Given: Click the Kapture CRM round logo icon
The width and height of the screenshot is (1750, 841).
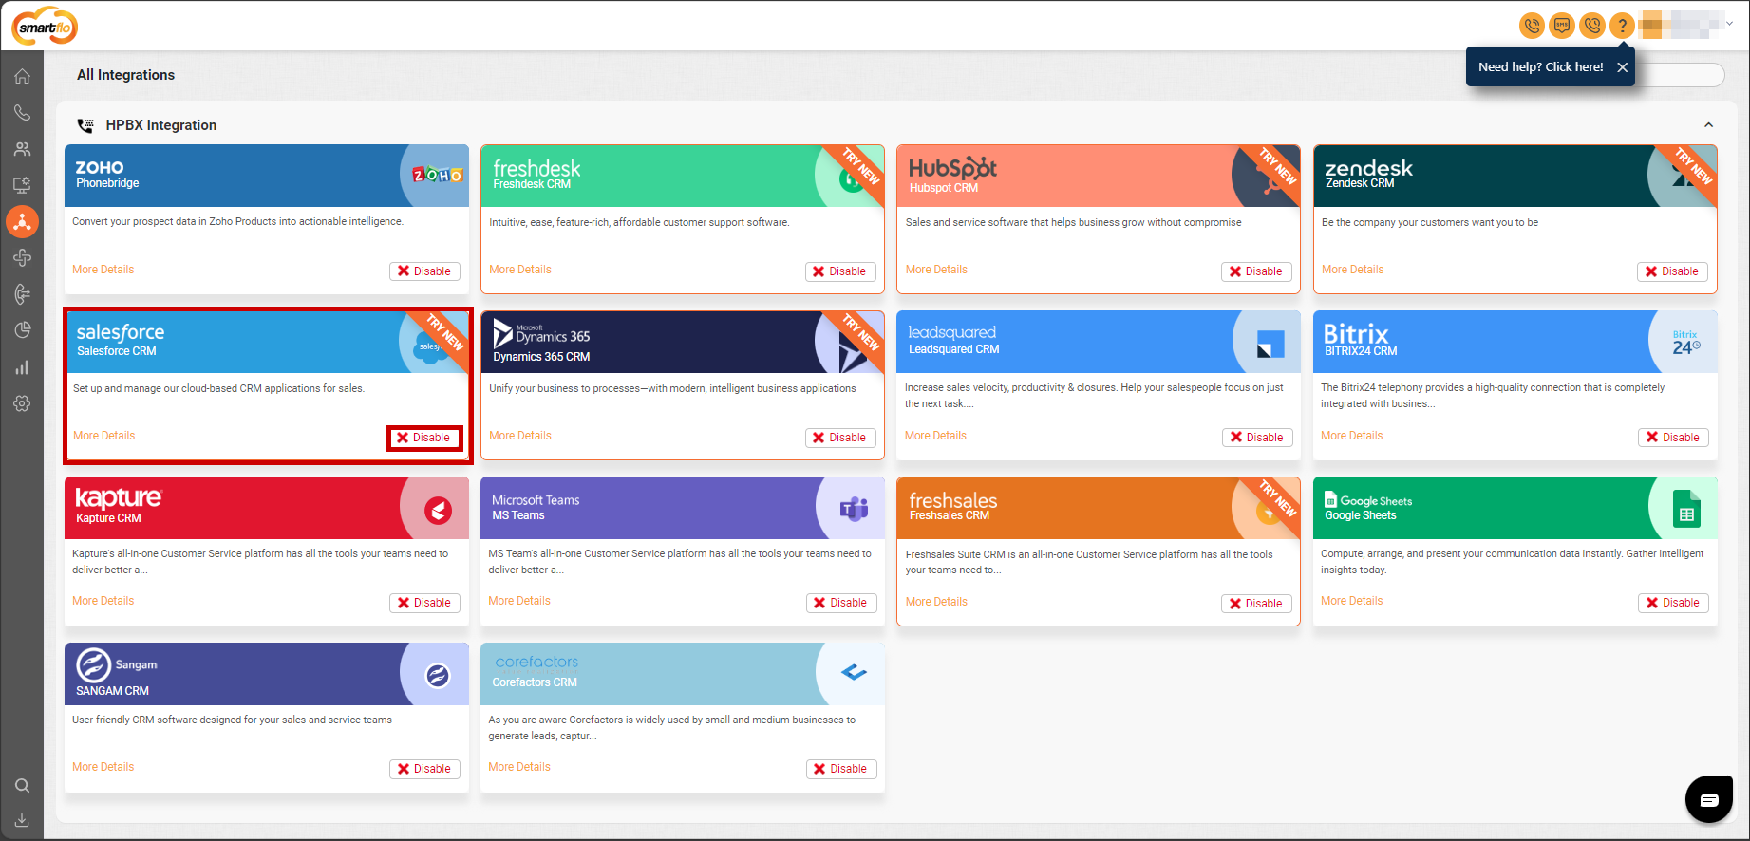Looking at the screenshot, I should (437, 510).
